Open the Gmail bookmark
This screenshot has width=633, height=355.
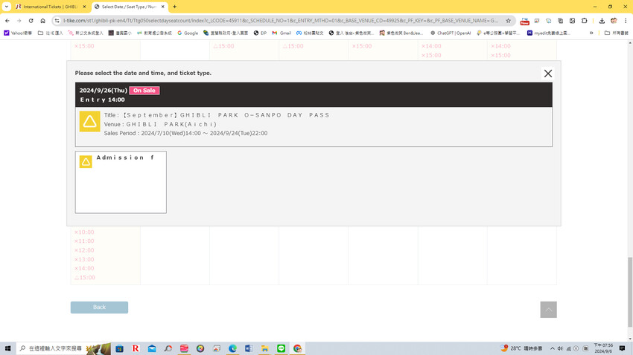[x=281, y=33]
